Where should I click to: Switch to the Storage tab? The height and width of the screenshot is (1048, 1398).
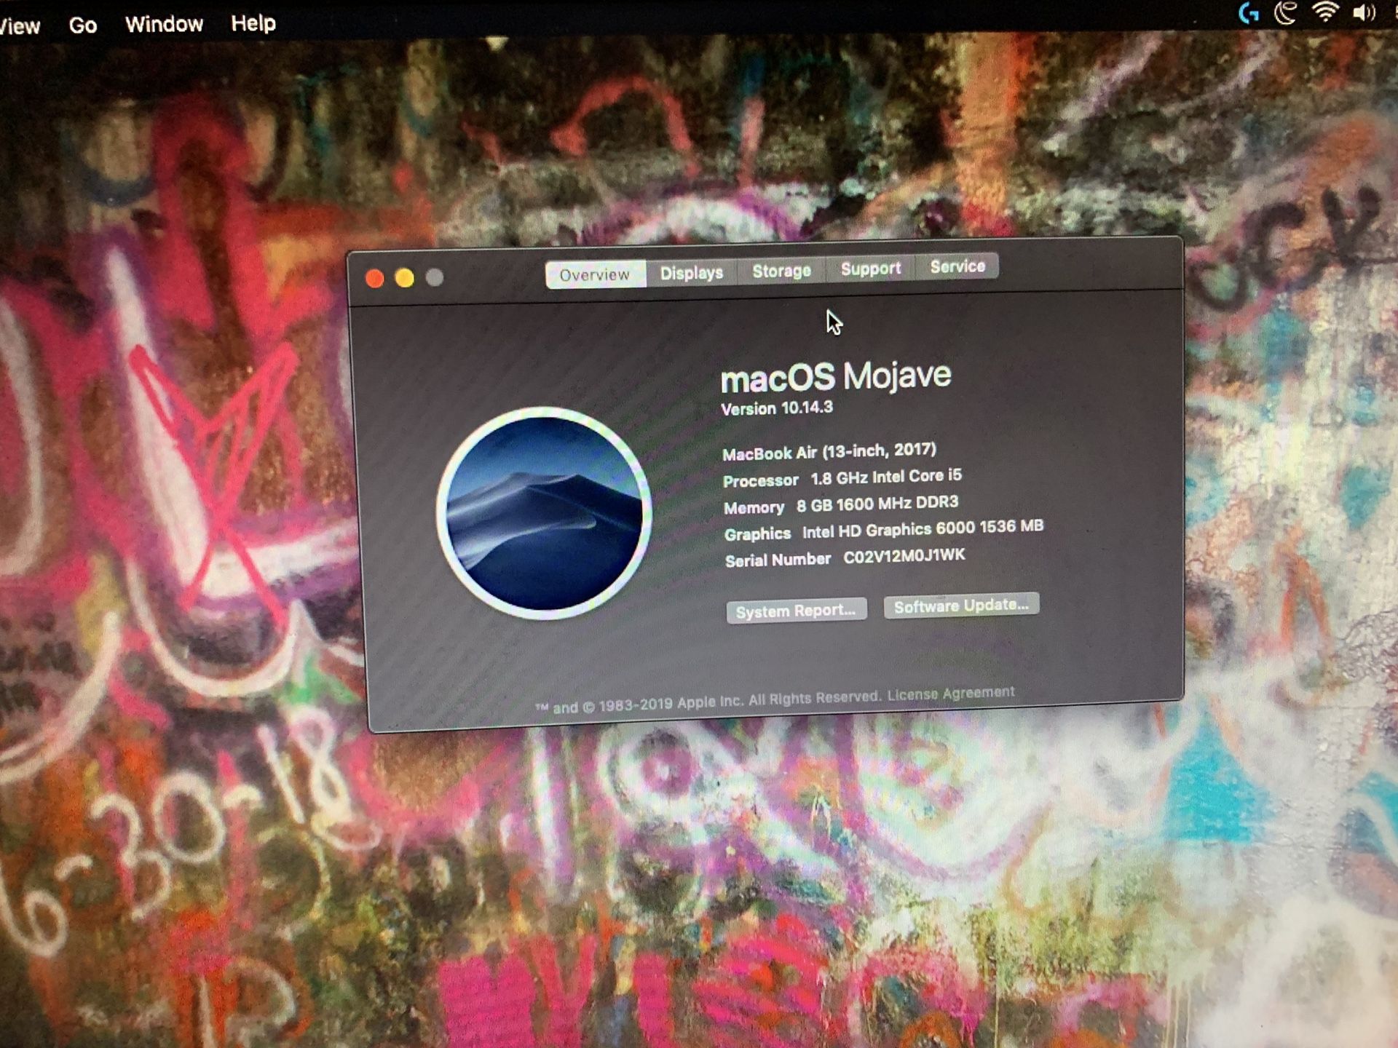781,271
